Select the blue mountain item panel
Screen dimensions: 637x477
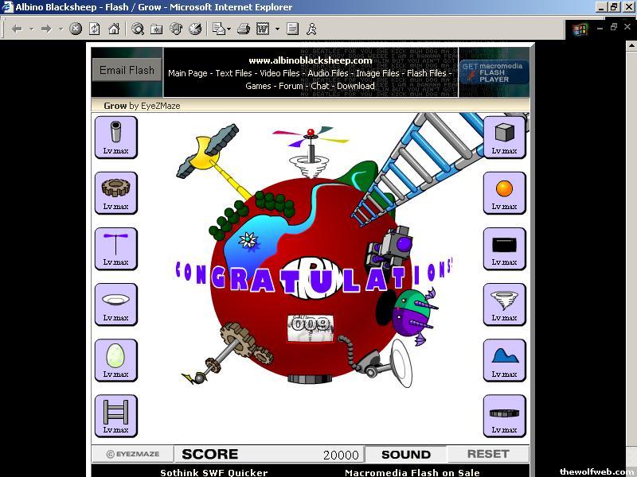coord(504,360)
